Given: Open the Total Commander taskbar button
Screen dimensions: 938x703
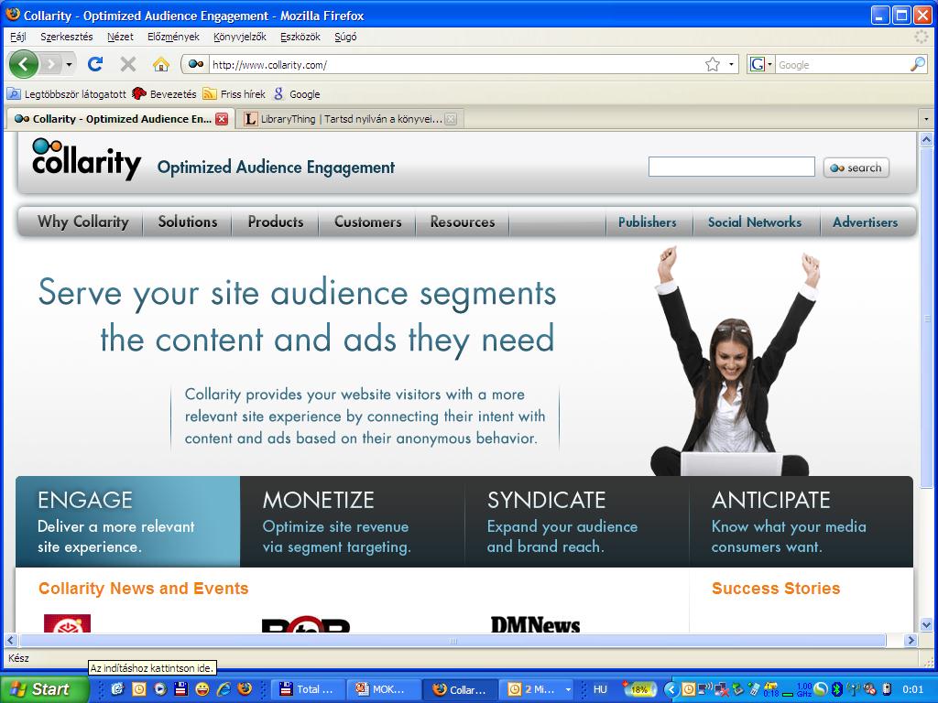Looking at the screenshot, I should [x=309, y=689].
